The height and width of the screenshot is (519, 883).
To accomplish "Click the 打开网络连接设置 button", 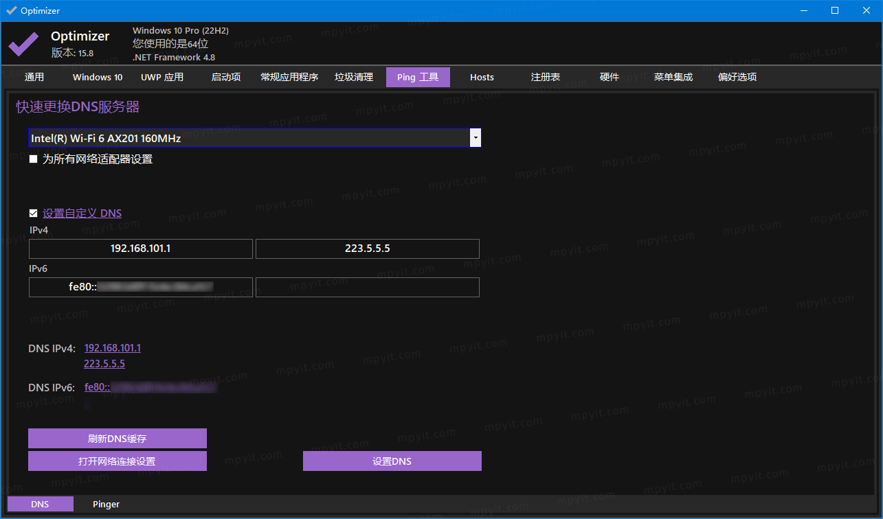I will (x=118, y=461).
